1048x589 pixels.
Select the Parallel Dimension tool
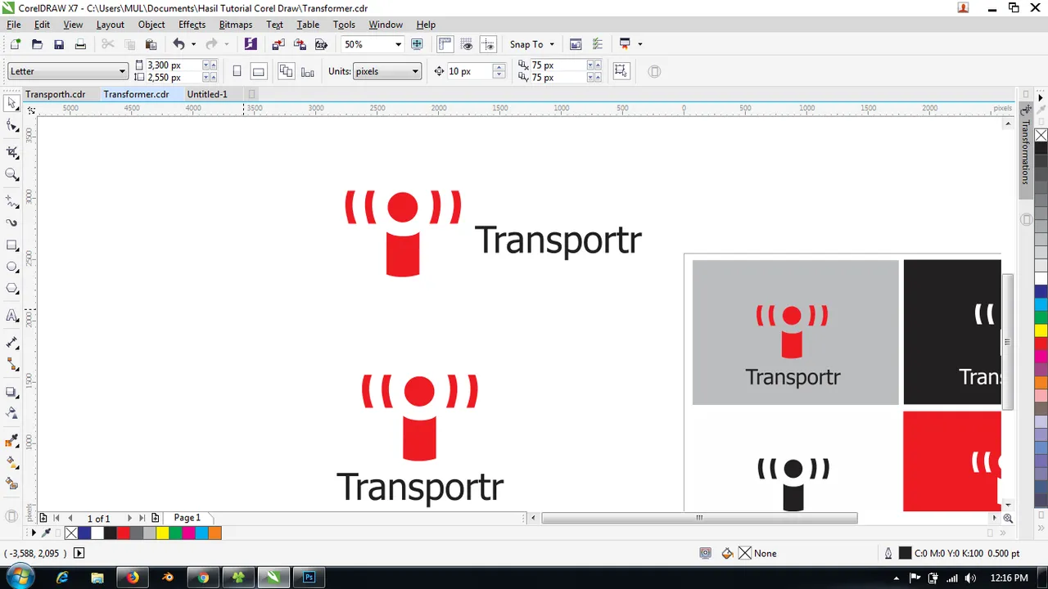coord(12,343)
